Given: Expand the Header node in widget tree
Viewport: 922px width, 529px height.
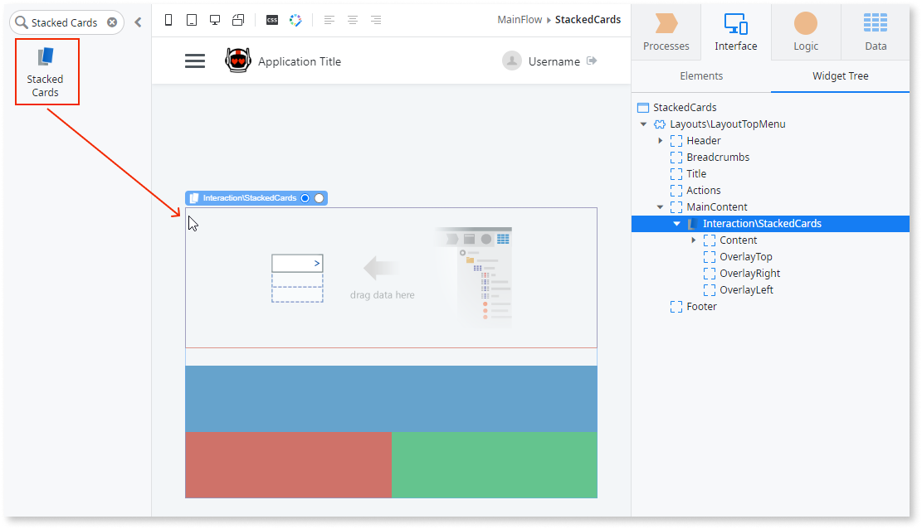Looking at the screenshot, I should click(x=661, y=141).
